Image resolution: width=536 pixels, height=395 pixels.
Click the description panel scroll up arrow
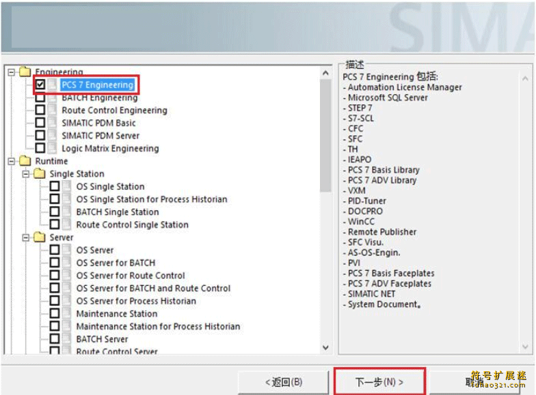(x=525, y=79)
